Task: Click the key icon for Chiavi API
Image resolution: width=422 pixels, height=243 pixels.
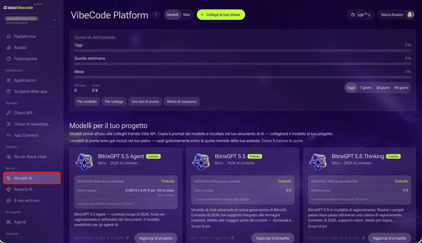Action: tap(9, 113)
